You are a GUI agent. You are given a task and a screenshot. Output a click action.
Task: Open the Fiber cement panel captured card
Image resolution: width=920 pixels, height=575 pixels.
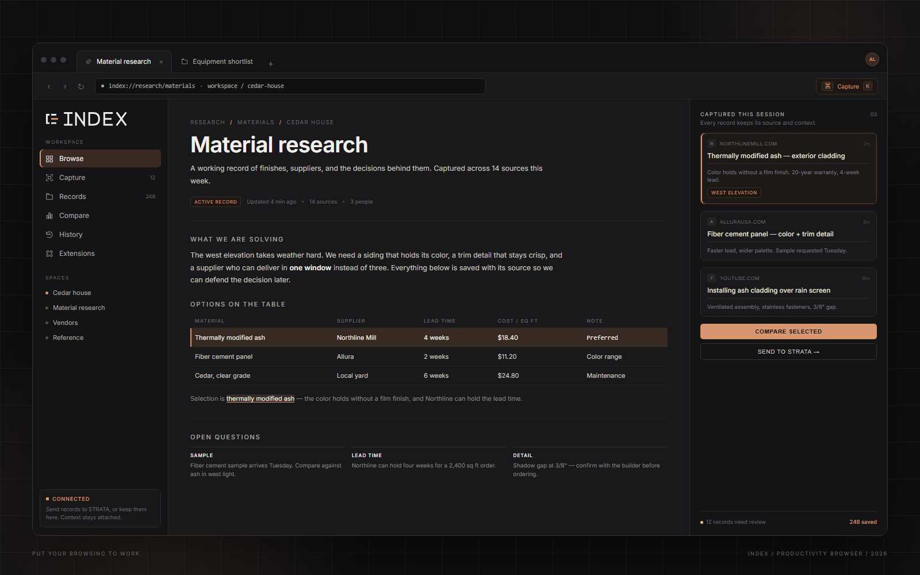788,236
